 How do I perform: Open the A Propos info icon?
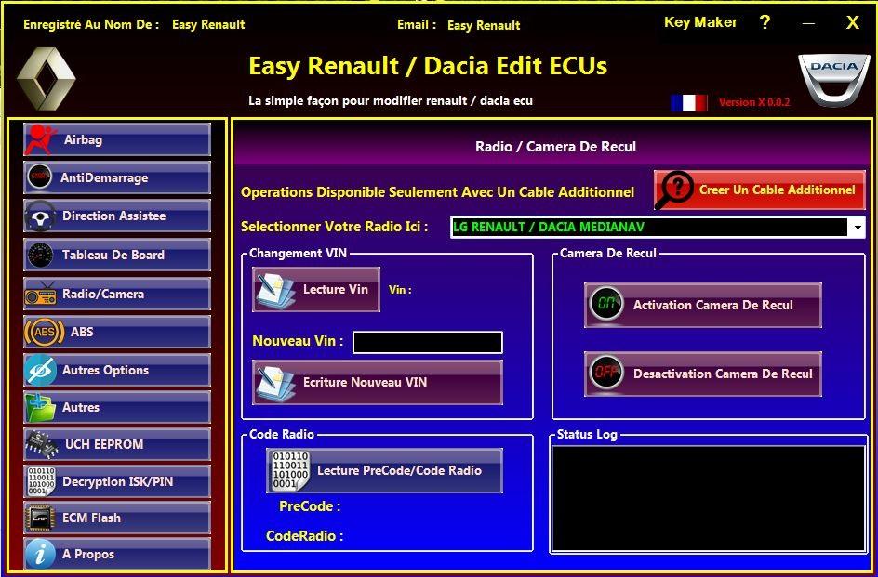pyautogui.click(x=41, y=554)
